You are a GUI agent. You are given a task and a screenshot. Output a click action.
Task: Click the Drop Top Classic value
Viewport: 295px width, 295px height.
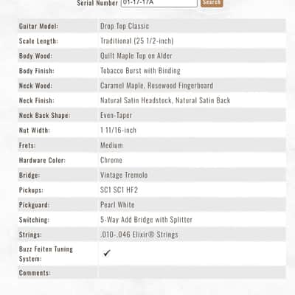[125, 26]
